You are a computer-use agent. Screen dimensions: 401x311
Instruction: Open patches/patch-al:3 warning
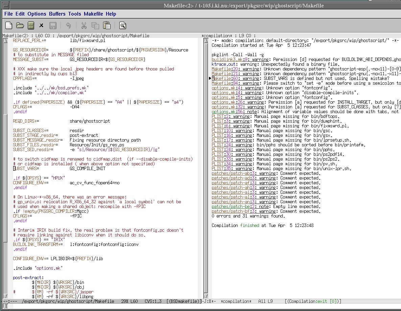point(244,197)
